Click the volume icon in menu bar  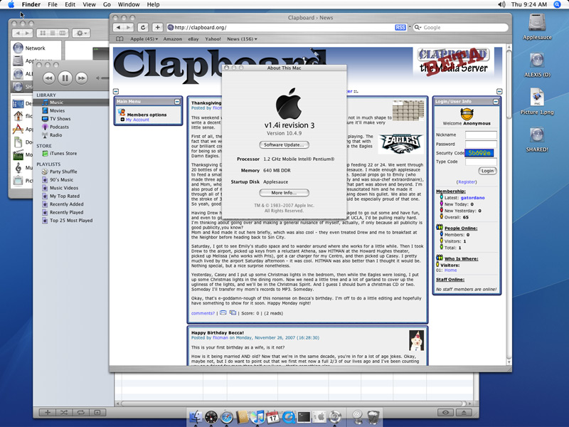pyautogui.click(x=501, y=4)
